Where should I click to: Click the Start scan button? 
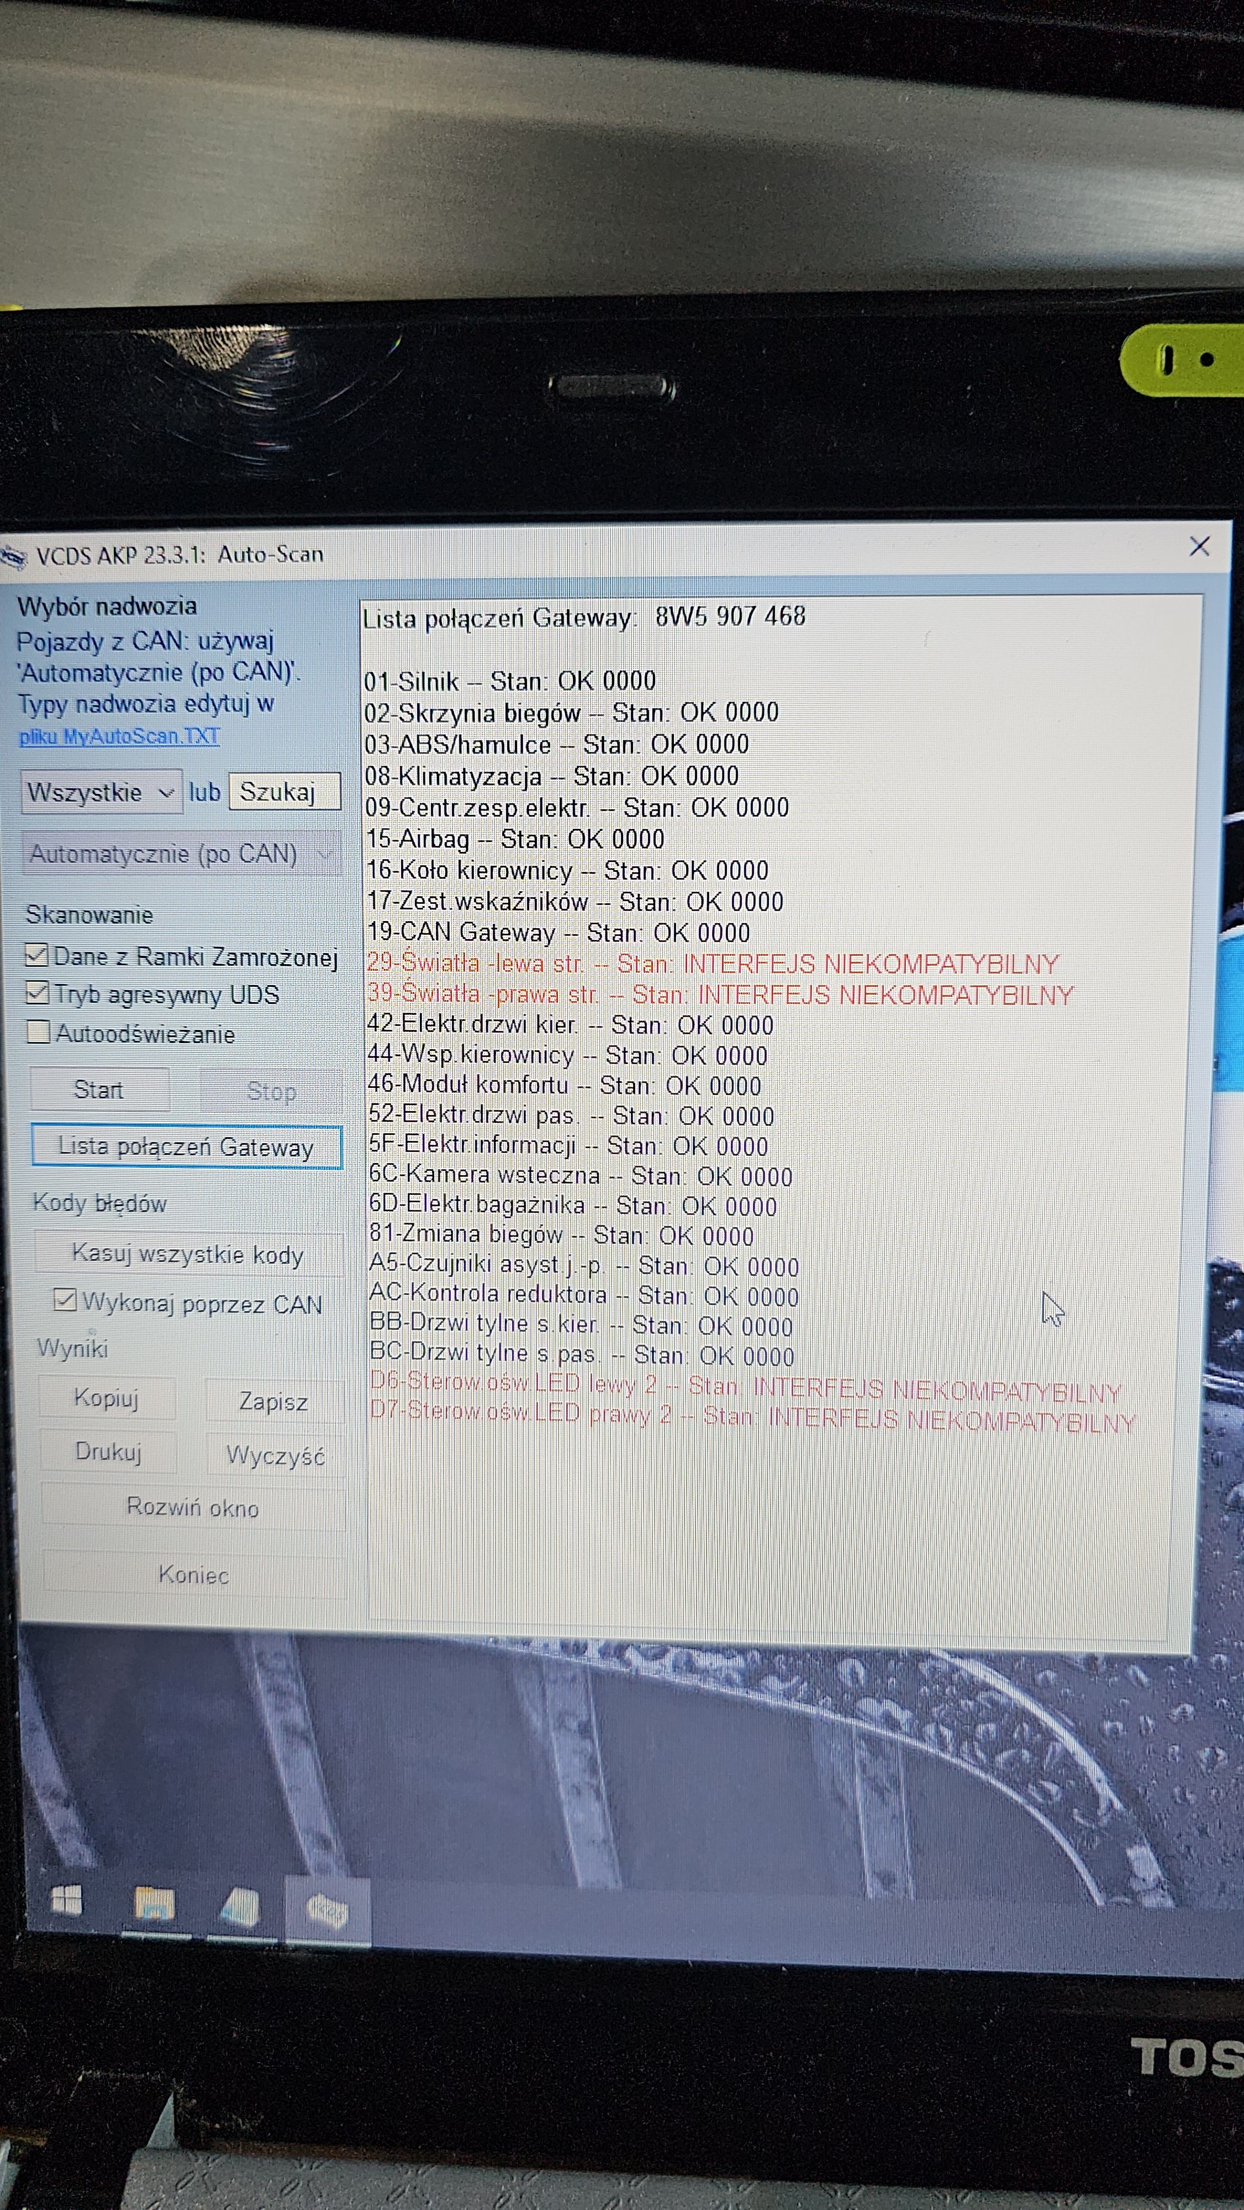(99, 1090)
